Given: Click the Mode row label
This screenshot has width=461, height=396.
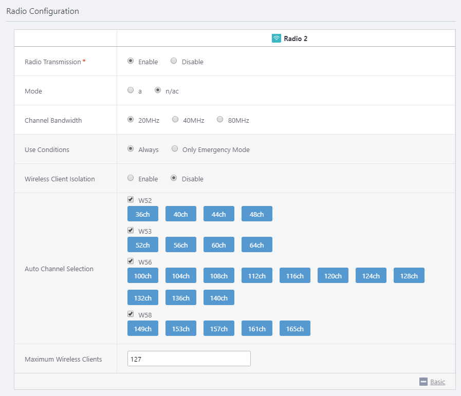Looking at the screenshot, I should click(33, 91).
